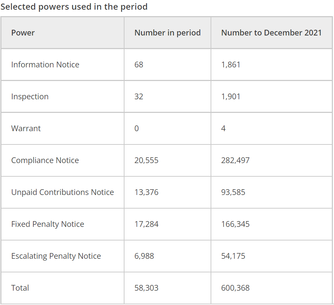Viewport: 334px width, 305px height.
Task: Click the value 13,376 for Unpaid Contributions
Action: tap(146, 192)
